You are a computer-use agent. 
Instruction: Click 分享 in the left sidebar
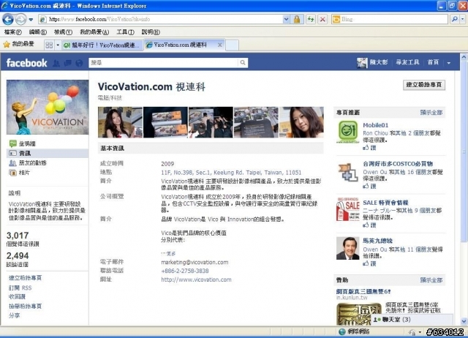tap(14, 315)
